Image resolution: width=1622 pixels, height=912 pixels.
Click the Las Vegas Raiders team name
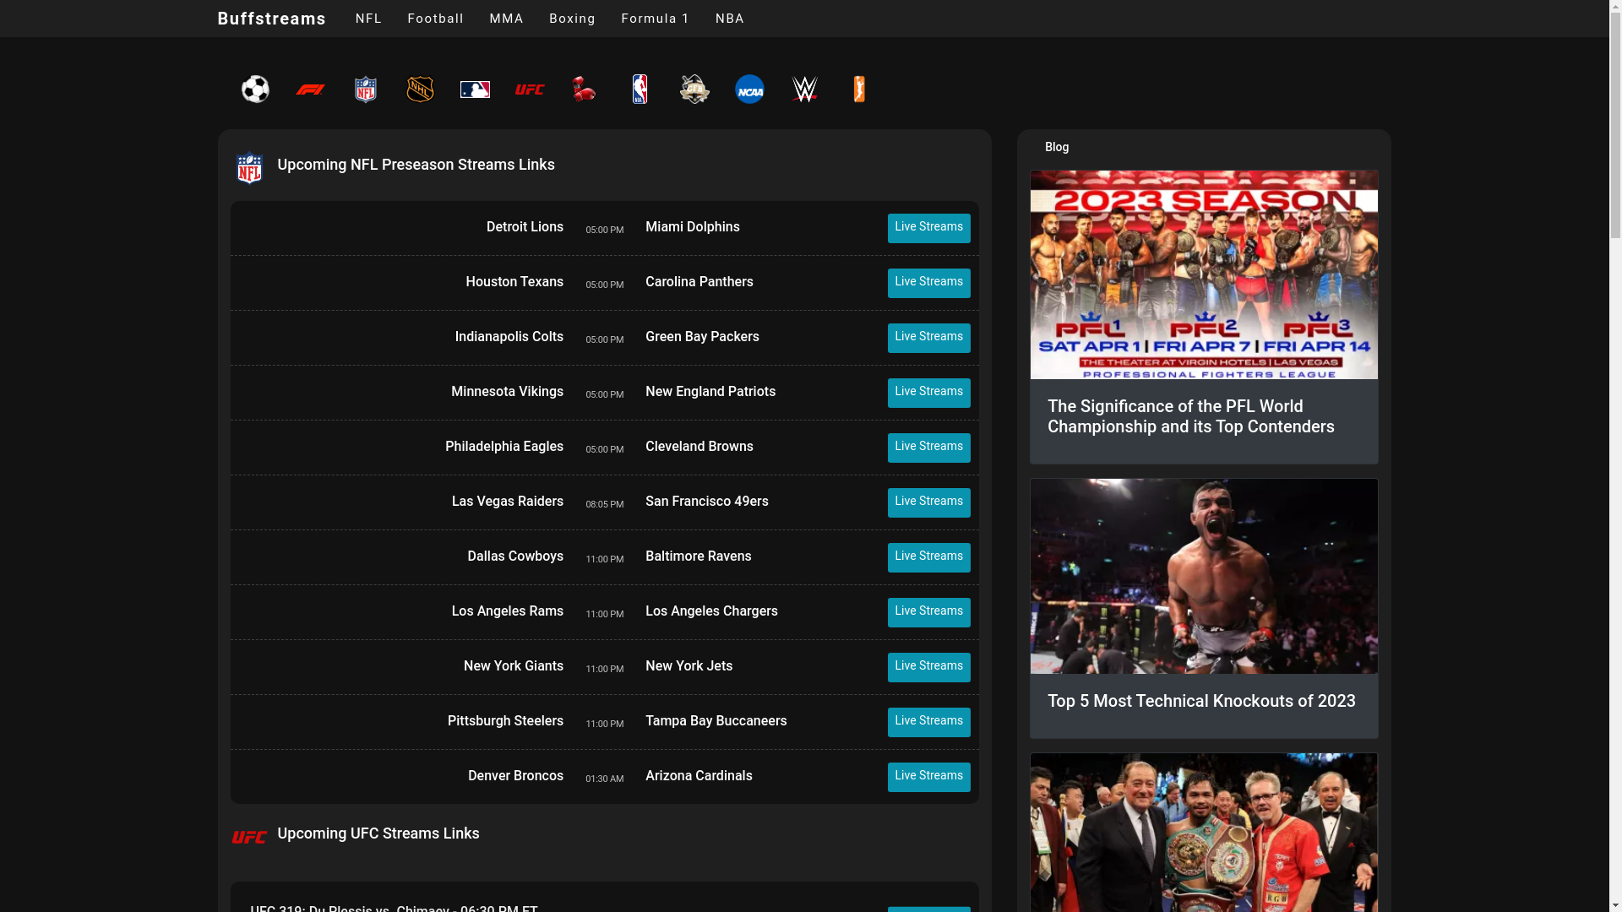pyautogui.click(x=508, y=502)
